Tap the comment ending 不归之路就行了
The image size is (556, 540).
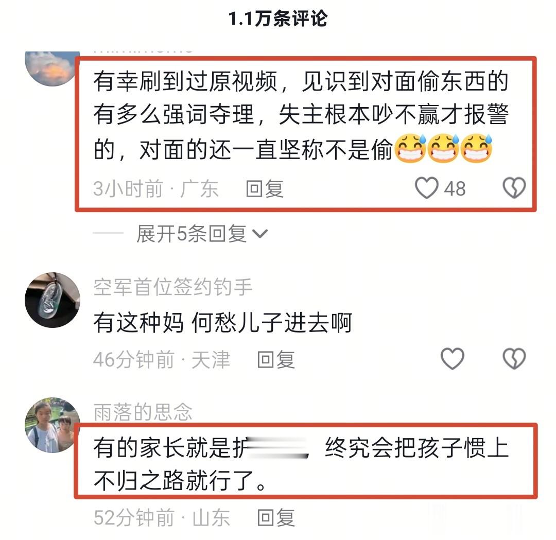[301, 464]
